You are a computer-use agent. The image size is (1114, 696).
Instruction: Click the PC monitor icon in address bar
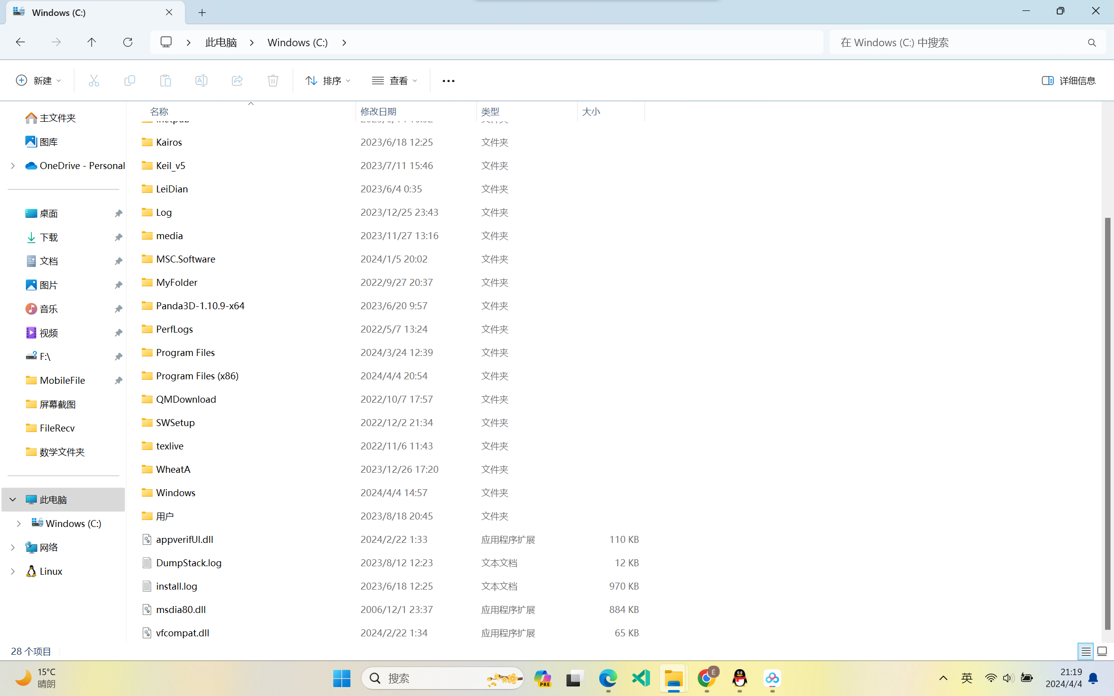pos(166,42)
